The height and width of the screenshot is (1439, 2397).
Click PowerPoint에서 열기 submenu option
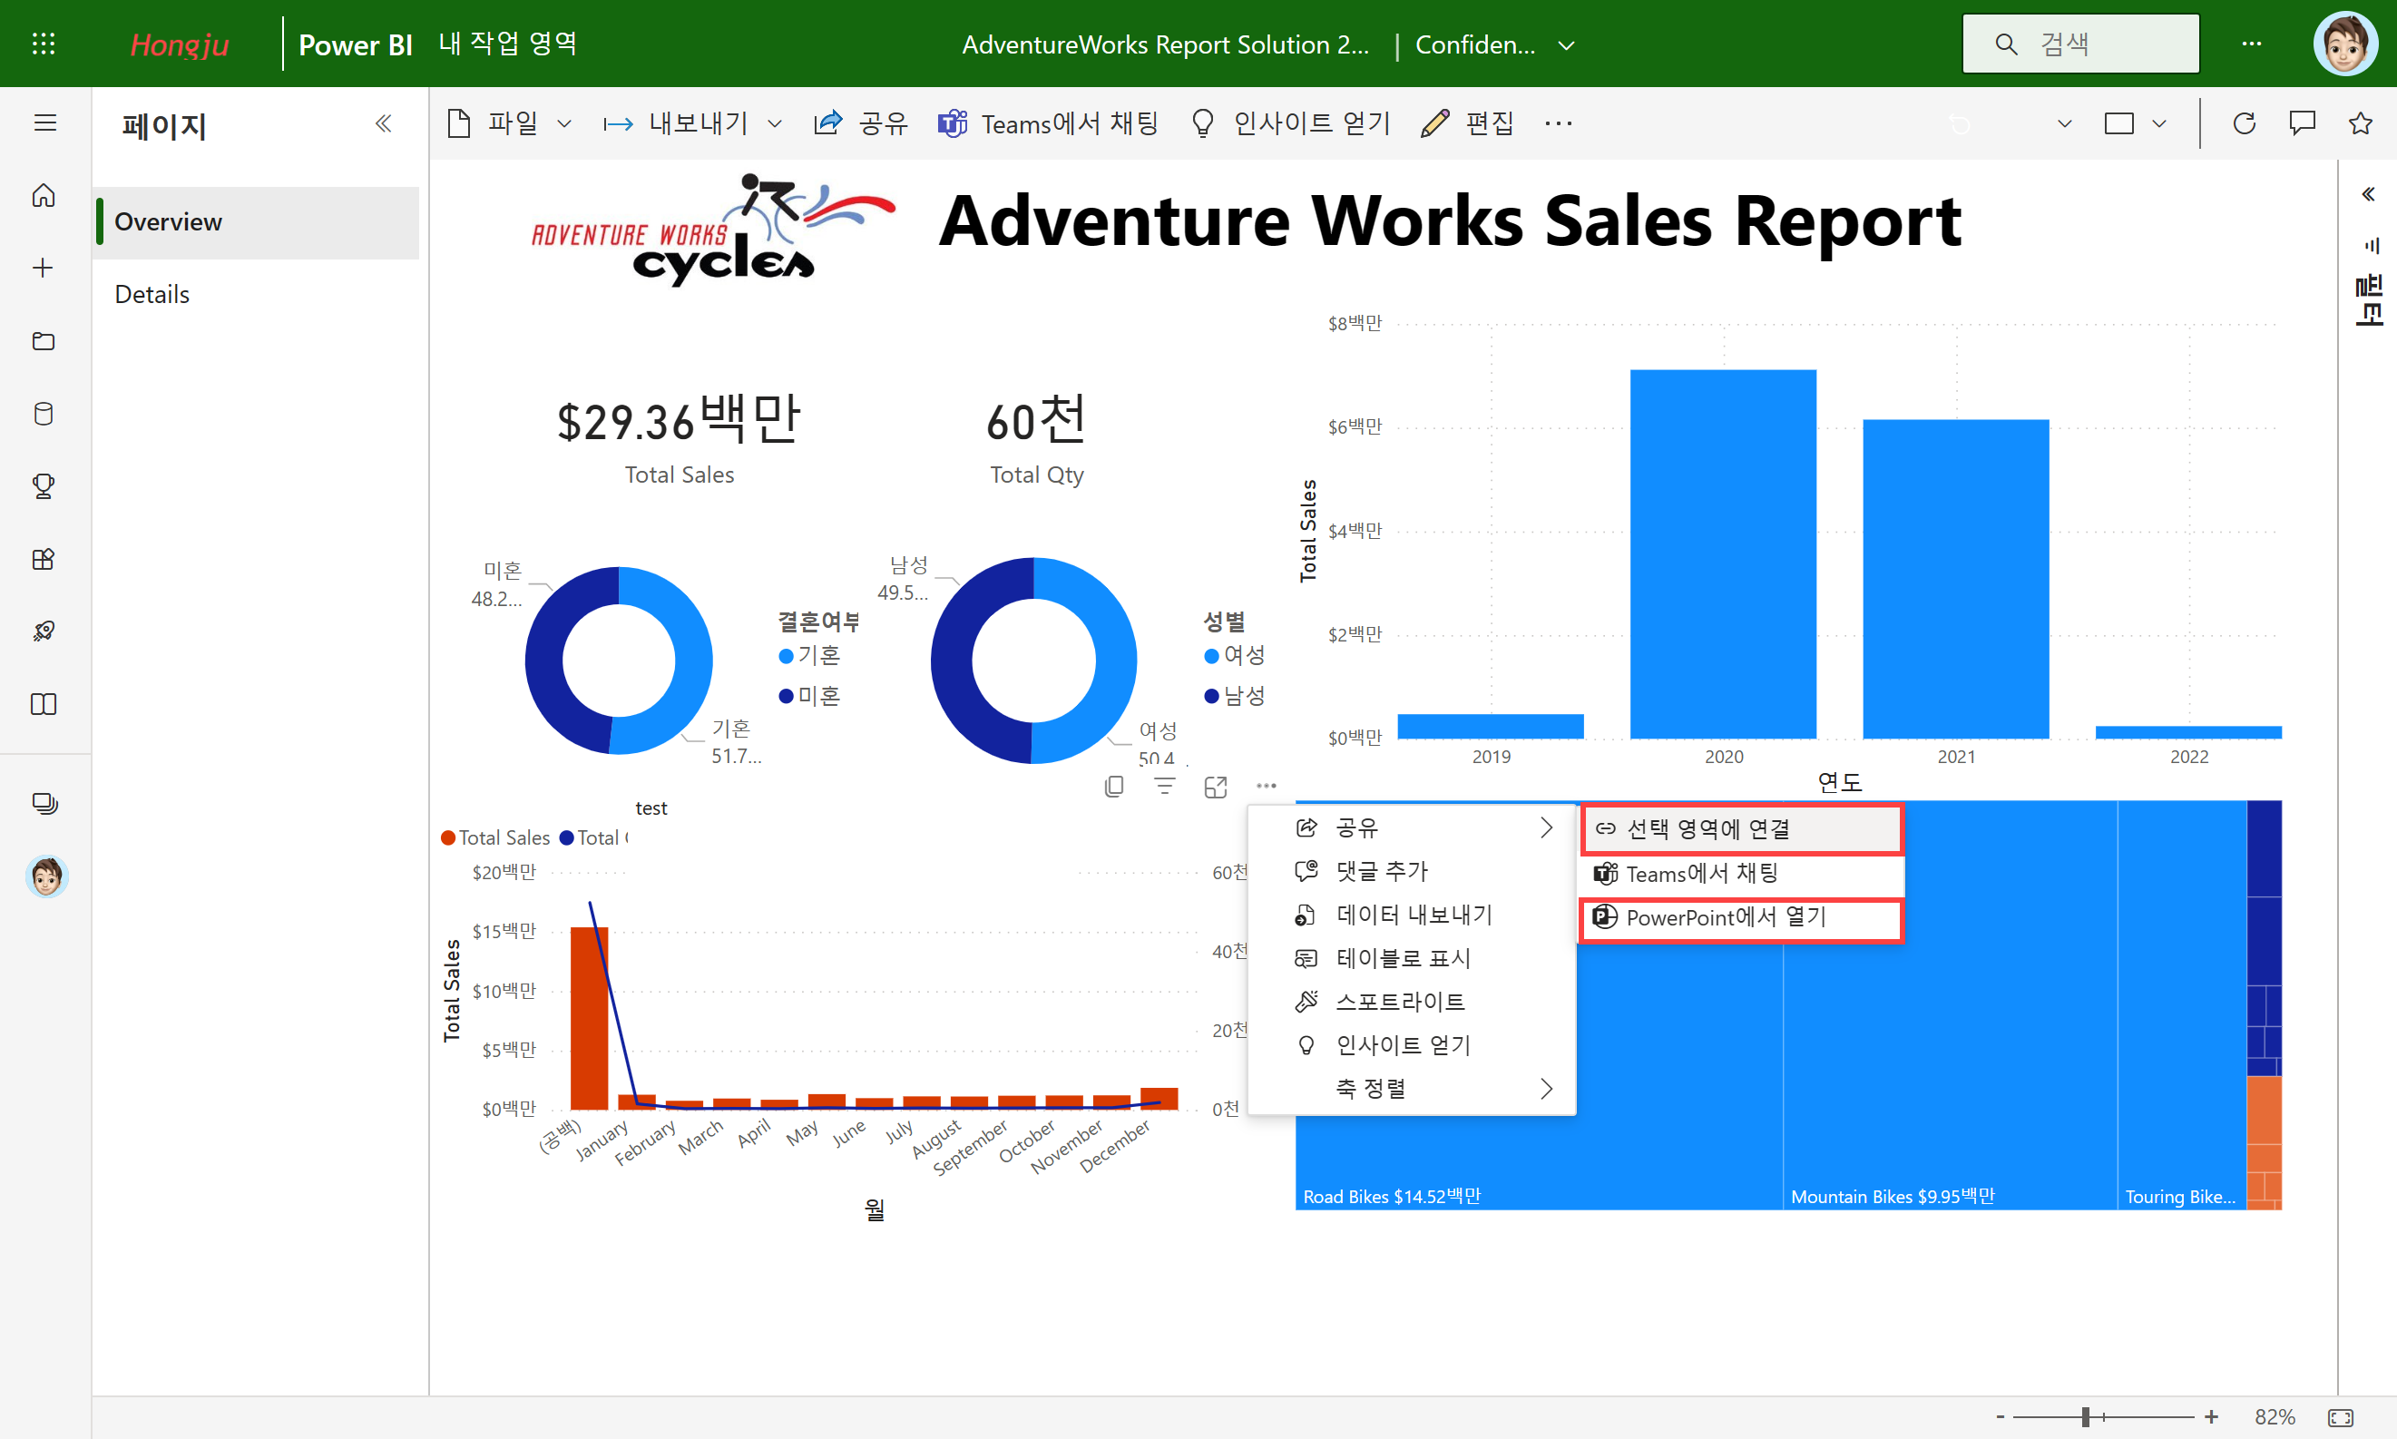click(1726, 917)
